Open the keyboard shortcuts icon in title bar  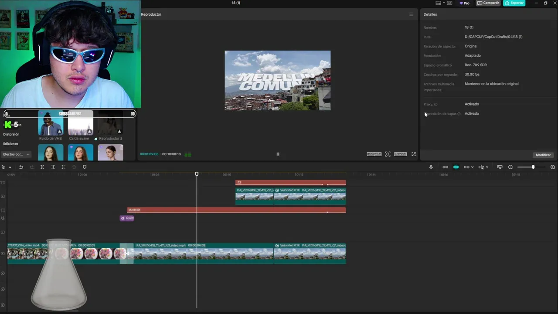click(x=449, y=3)
